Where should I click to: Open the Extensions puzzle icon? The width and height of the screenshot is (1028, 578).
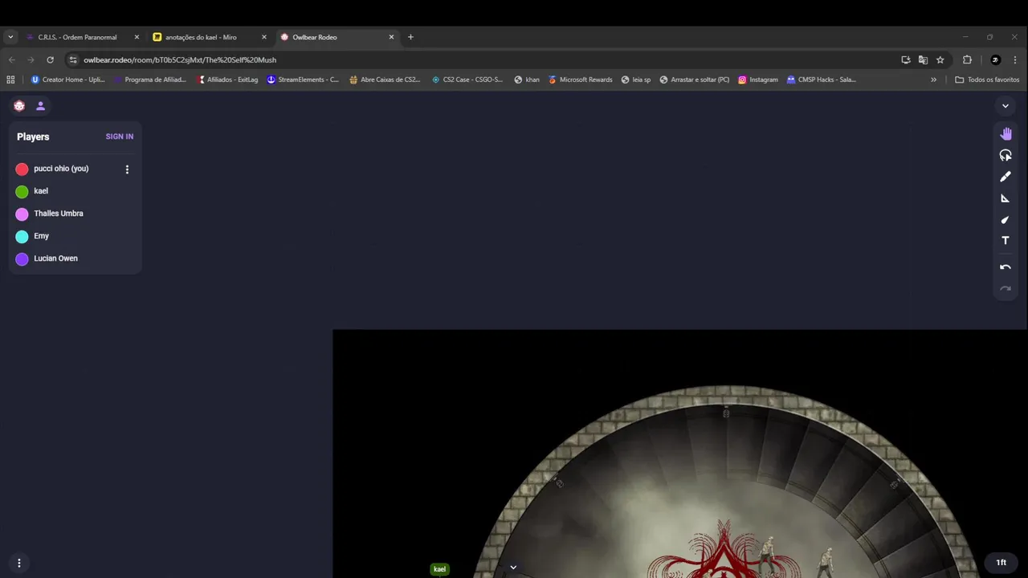pyautogui.click(x=967, y=59)
